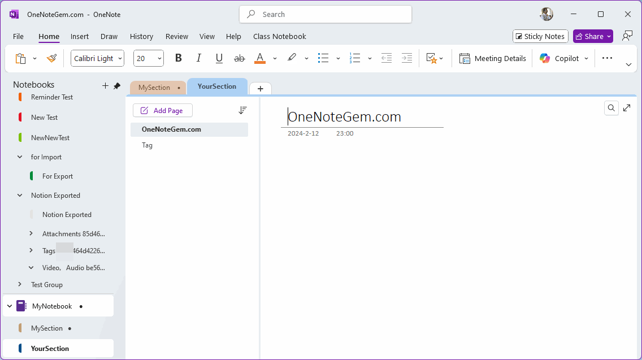The height and width of the screenshot is (360, 642).
Task: Click the Meeting Details button
Action: [493, 59]
